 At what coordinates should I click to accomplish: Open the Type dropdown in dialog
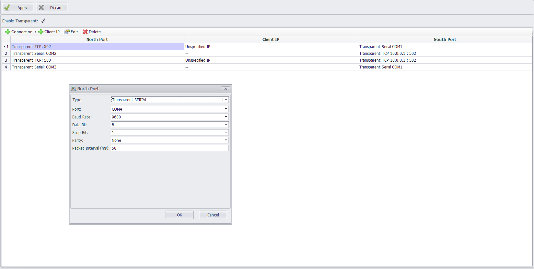click(x=226, y=100)
